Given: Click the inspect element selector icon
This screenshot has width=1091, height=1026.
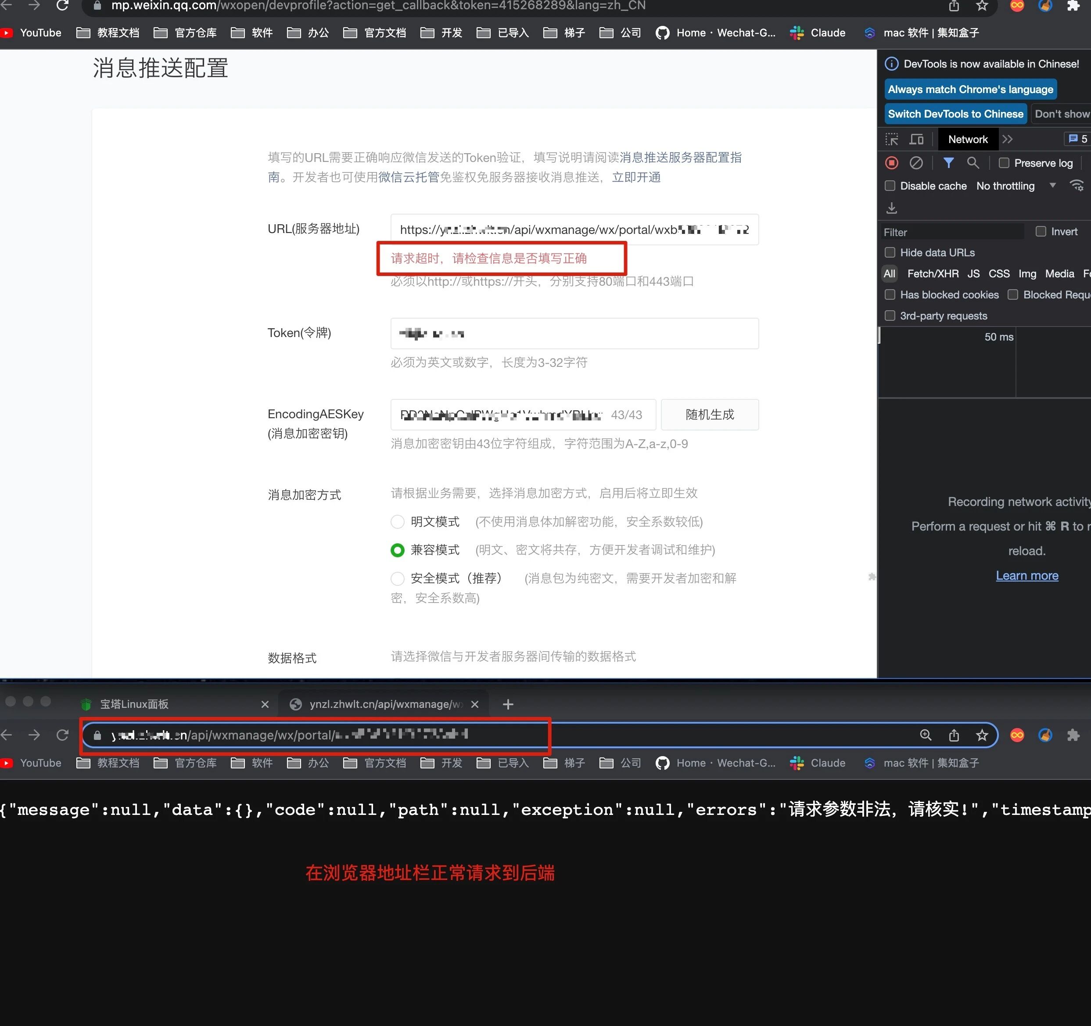Looking at the screenshot, I should [x=892, y=140].
